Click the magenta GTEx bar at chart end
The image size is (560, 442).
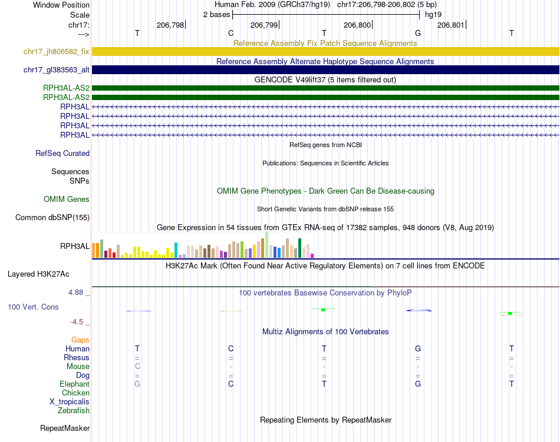tap(312, 255)
